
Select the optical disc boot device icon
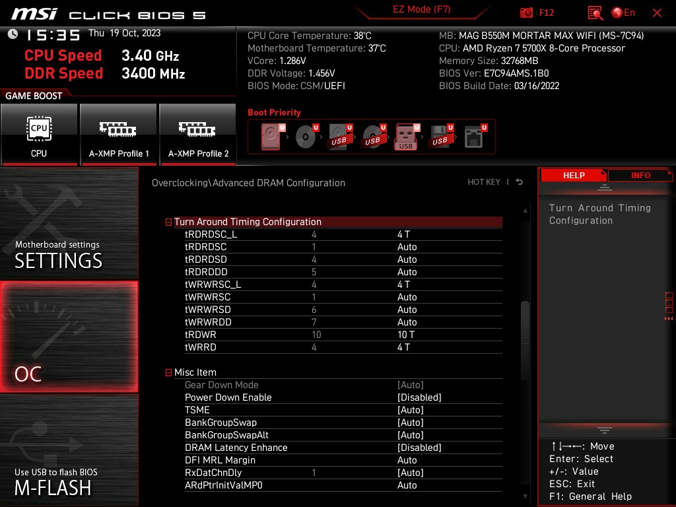[x=306, y=137]
